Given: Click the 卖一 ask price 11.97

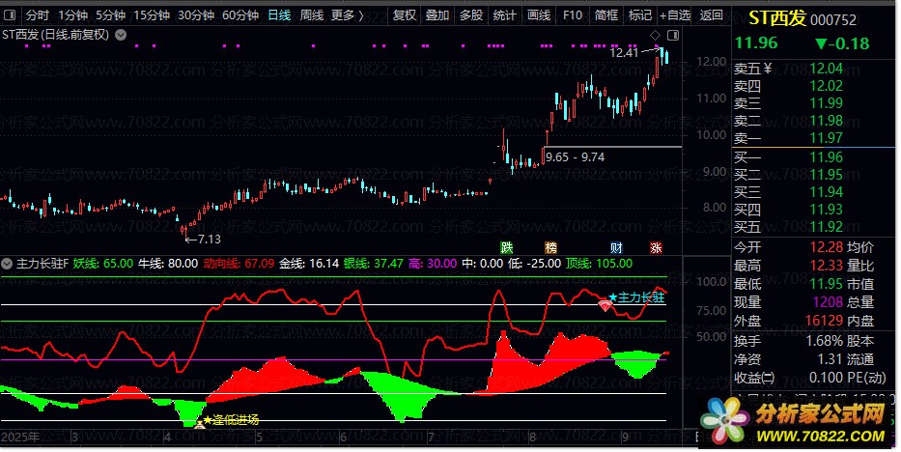Looking at the screenshot, I should tap(827, 138).
